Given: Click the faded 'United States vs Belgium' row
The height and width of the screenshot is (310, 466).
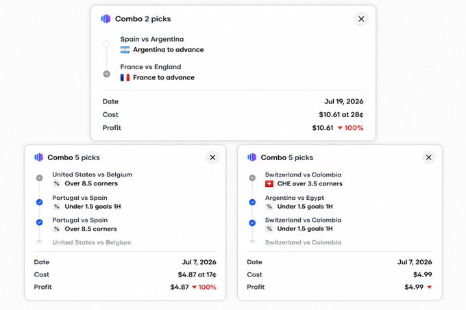Looking at the screenshot, I should (x=92, y=243).
